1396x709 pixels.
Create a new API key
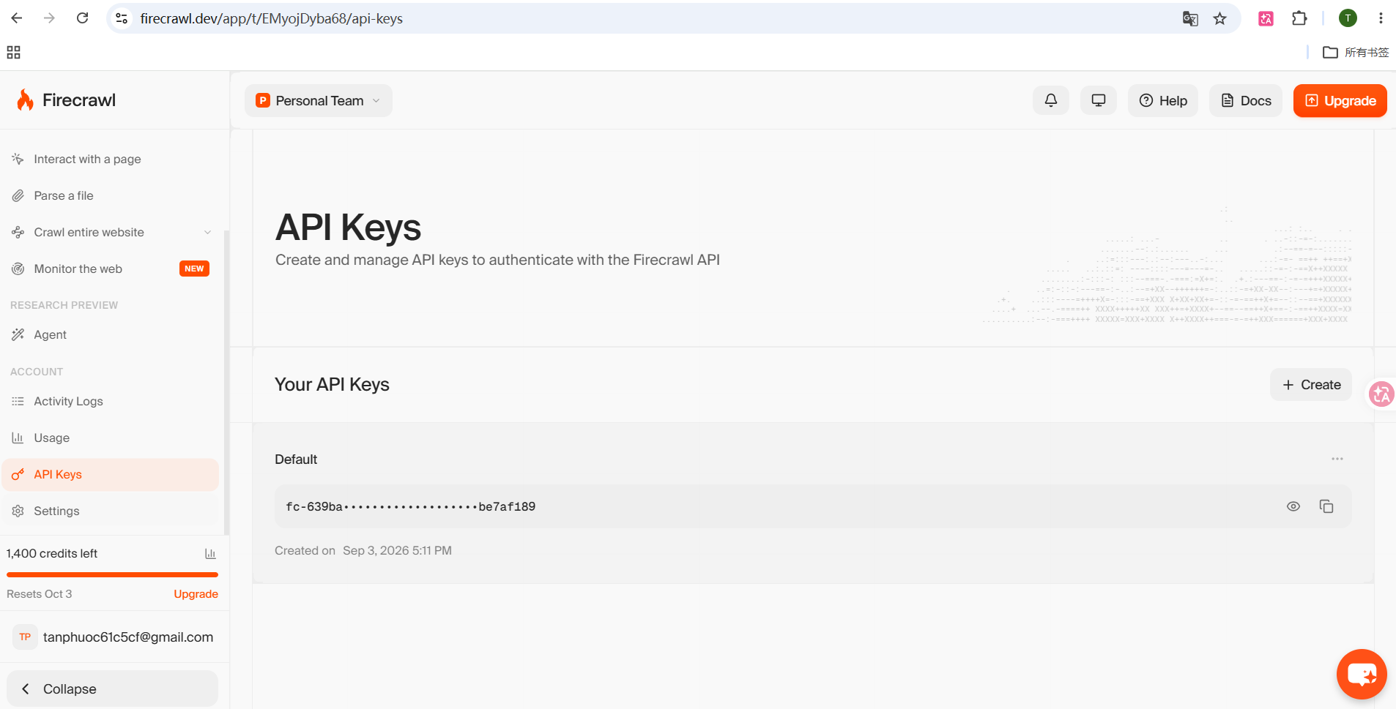pyautogui.click(x=1311, y=385)
